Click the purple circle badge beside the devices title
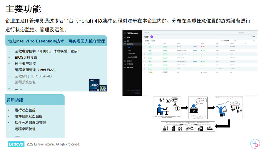261x149 pixels. 152,37
